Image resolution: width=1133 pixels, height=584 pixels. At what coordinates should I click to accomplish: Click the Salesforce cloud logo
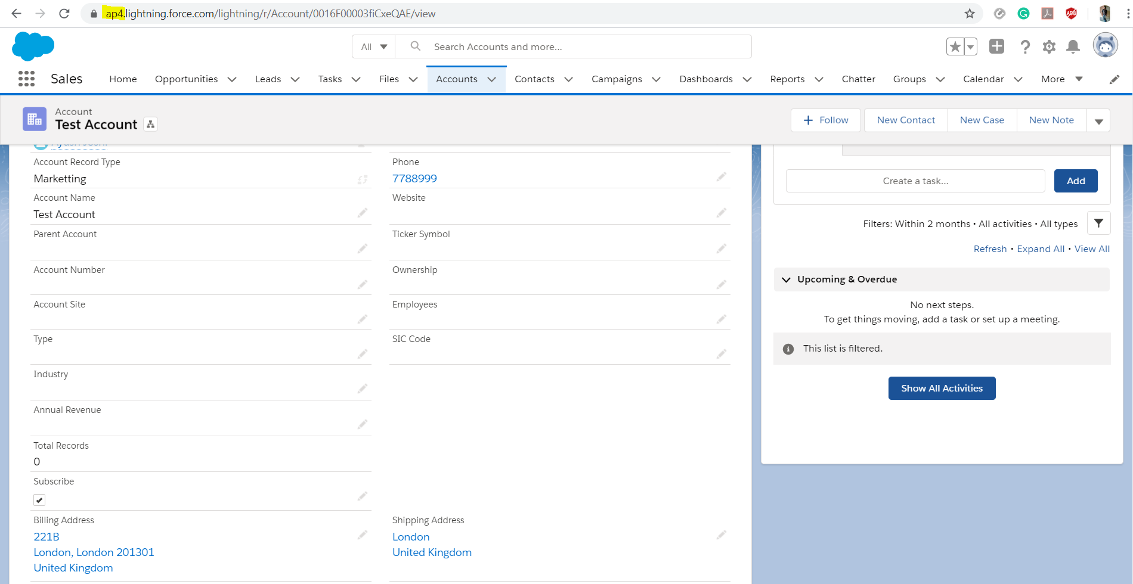tap(33, 46)
